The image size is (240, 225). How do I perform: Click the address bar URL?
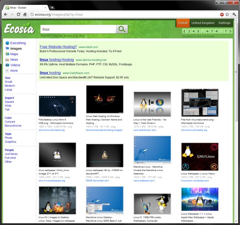(x=59, y=14)
